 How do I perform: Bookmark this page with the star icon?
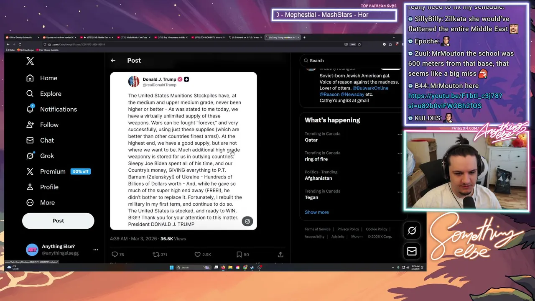(x=359, y=44)
